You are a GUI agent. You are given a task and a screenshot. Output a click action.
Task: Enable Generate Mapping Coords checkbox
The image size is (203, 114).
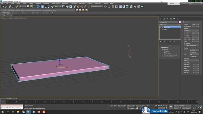coord(163,55)
